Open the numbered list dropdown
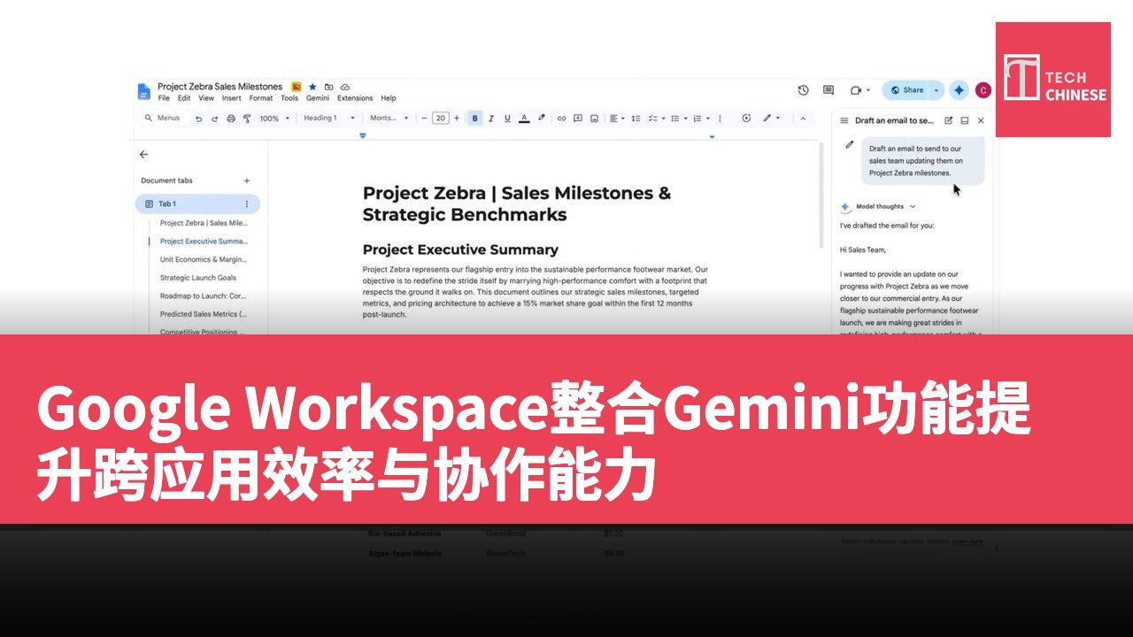 click(x=700, y=118)
